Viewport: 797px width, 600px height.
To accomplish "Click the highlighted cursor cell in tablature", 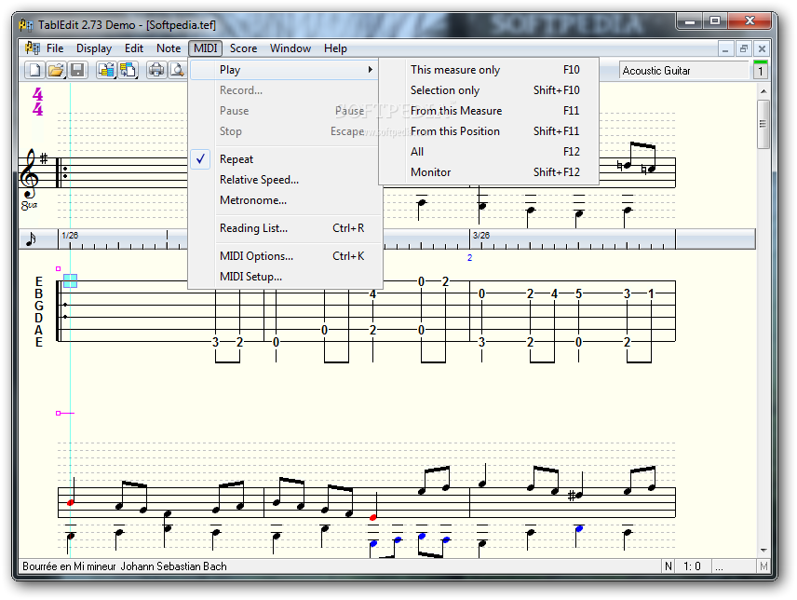I will (70, 280).
